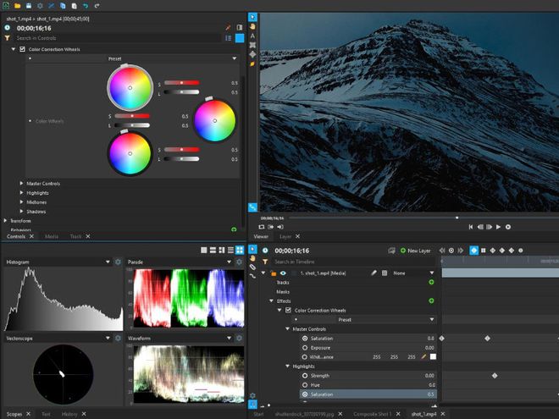Viewport: 559px width, 419px height.
Task: Open the Start tab in timeline
Action: coord(259,414)
